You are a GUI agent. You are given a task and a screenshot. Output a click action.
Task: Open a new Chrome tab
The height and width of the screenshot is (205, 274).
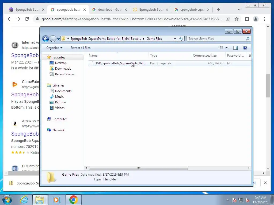point(218,10)
